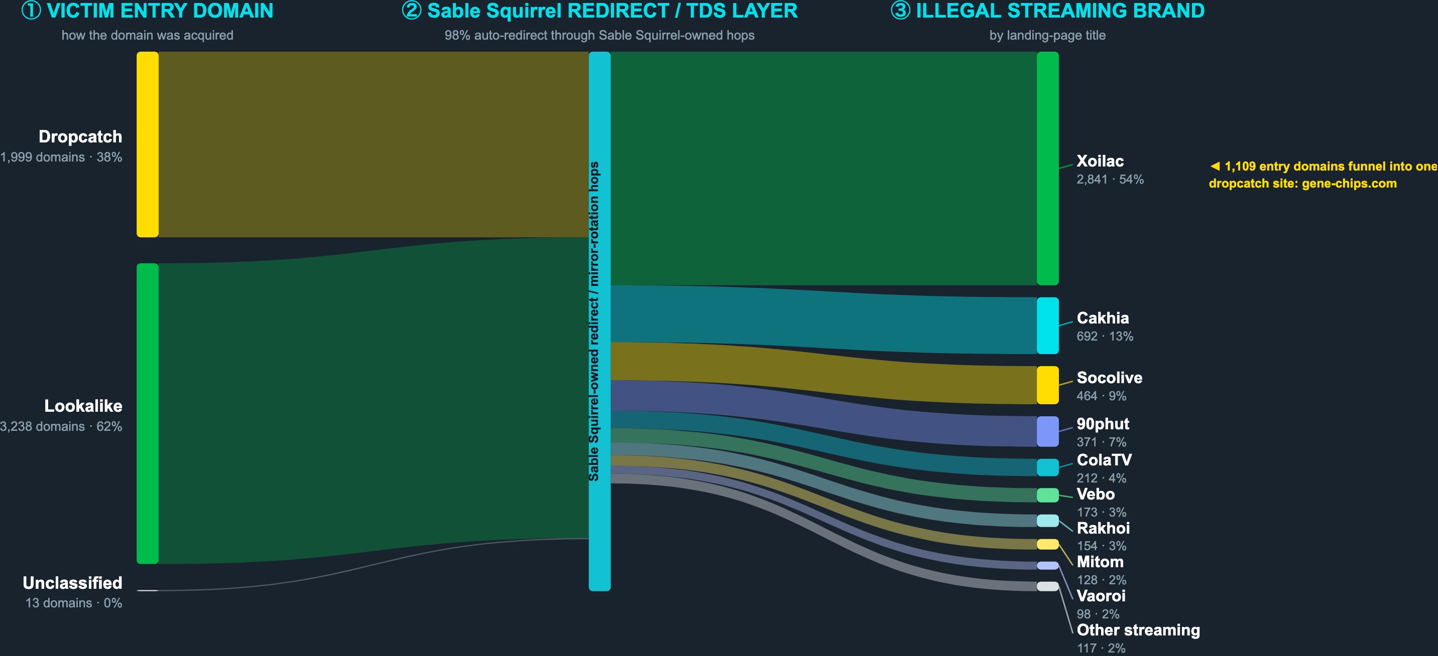The height and width of the screenshot is (656, 1438).
Task: Select the yellow Socolive node bar
Action: [1048, 385]
